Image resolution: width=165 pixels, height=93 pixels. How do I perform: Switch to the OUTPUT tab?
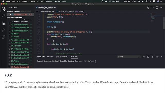50,57
